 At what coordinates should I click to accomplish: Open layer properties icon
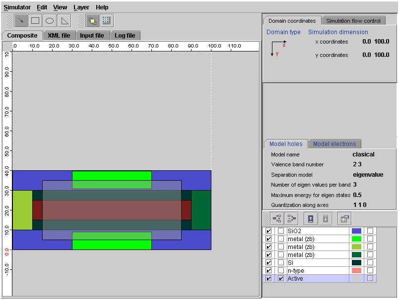345,218
